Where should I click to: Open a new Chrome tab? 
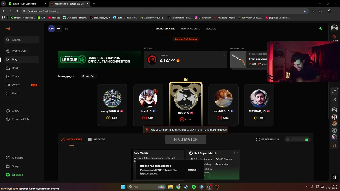94,4
